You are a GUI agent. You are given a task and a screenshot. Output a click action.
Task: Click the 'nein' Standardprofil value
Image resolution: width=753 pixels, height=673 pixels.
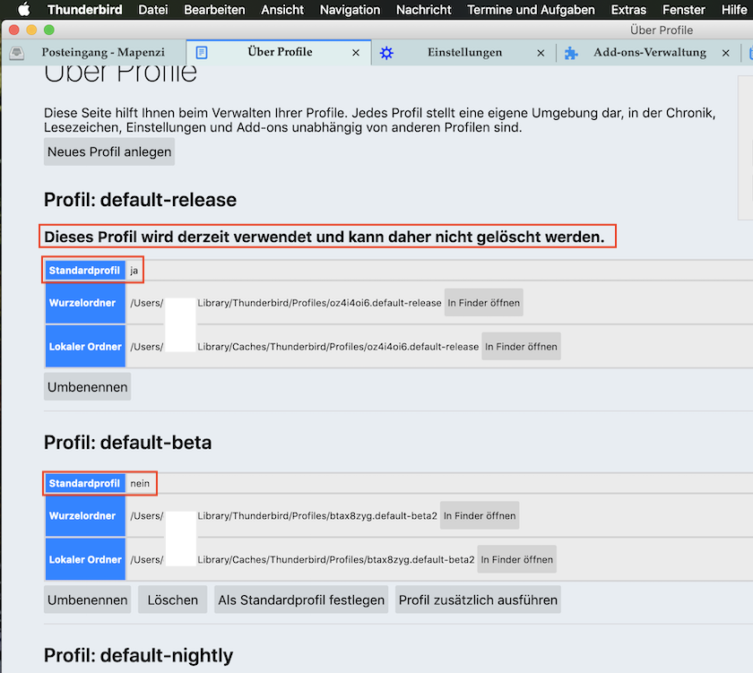(x=140, y=483)
